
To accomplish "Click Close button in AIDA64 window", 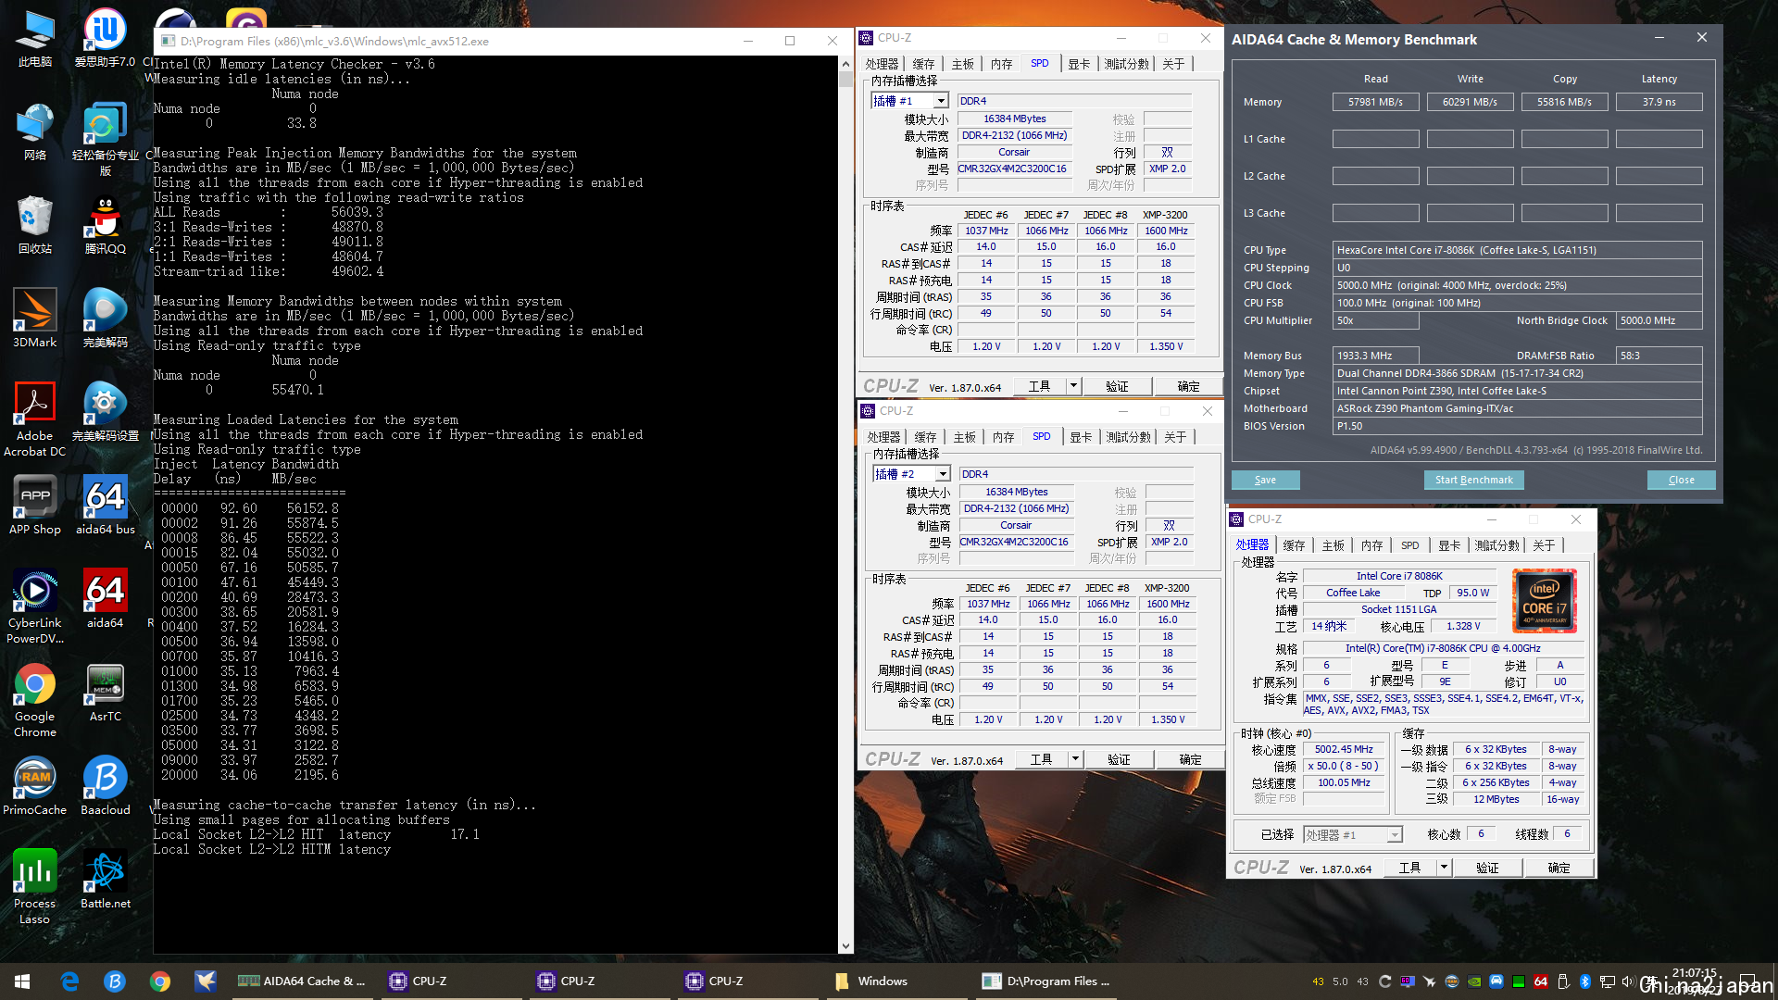I will pyautogui.click(x=1681, y=480).
